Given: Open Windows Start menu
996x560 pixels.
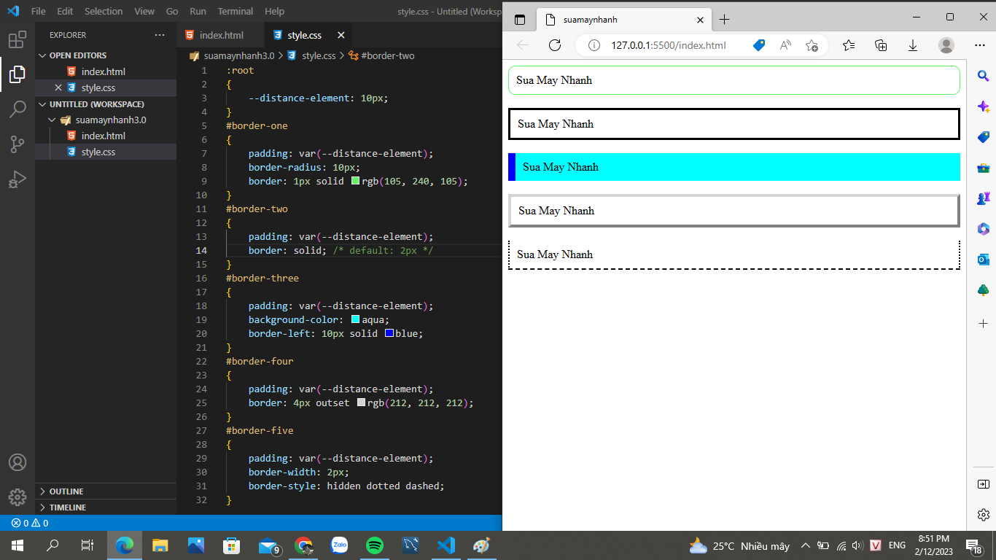Looking at the screenshot, I should [17, 545].
